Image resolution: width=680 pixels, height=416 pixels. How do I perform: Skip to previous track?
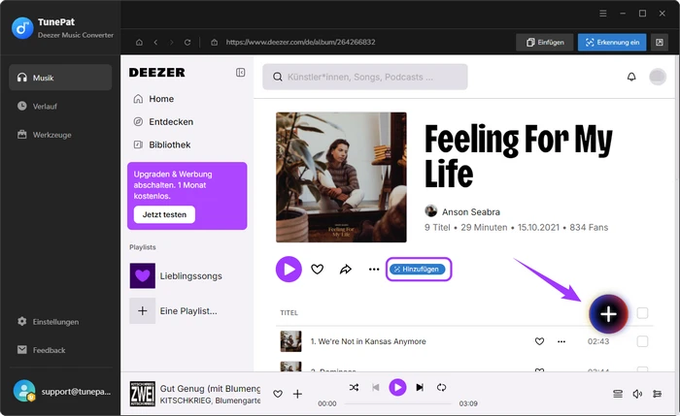coord(376,388)
